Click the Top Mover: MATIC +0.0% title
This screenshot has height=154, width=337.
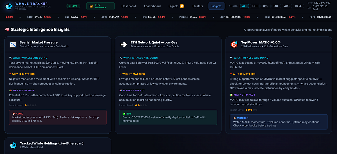click(x=261, y=42)
